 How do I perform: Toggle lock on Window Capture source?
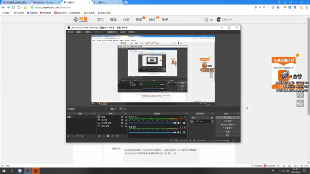(126, 126)
